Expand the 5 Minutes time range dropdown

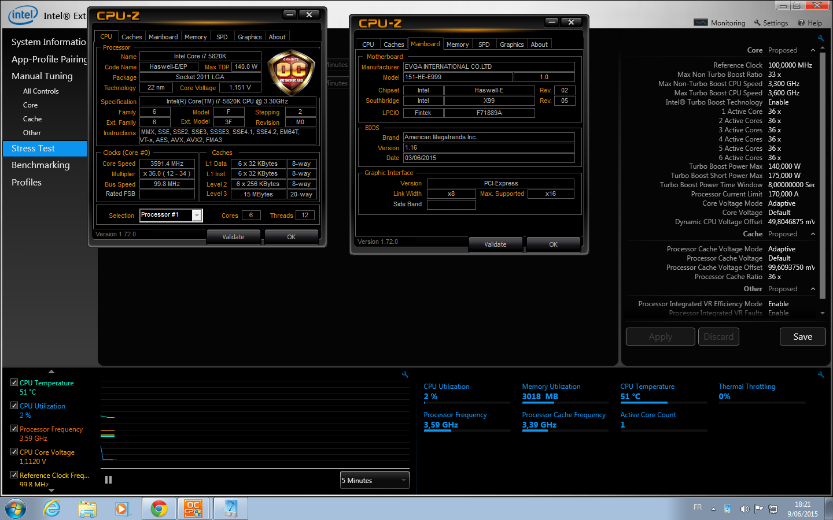tap(403, 480)
